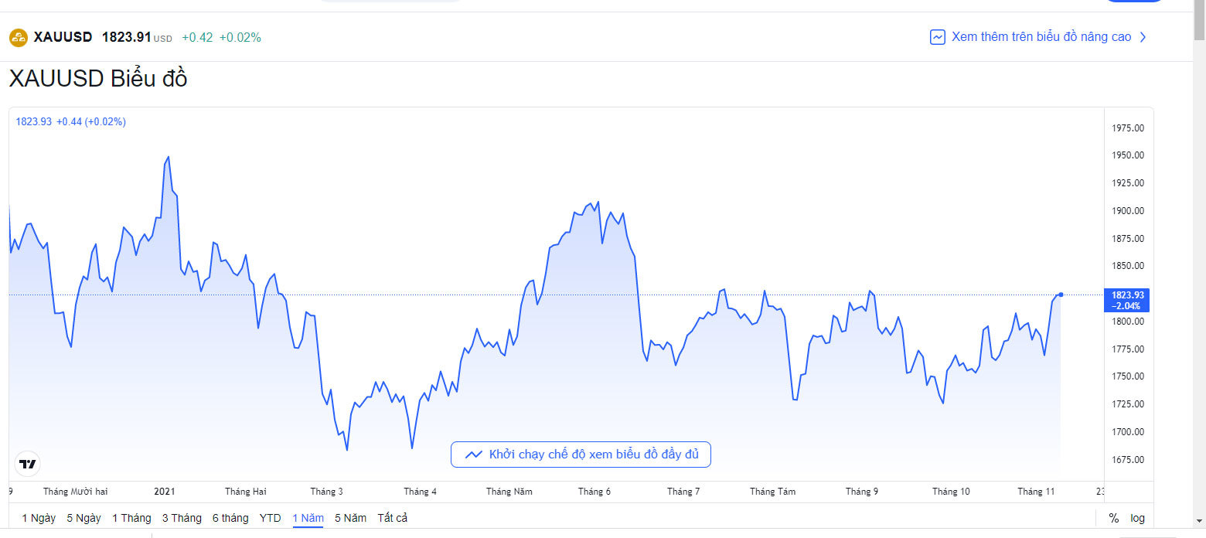Click the XAUUSD ticker name in the header
Viewport: 1206px width, 538px height.
coord(63,37)
